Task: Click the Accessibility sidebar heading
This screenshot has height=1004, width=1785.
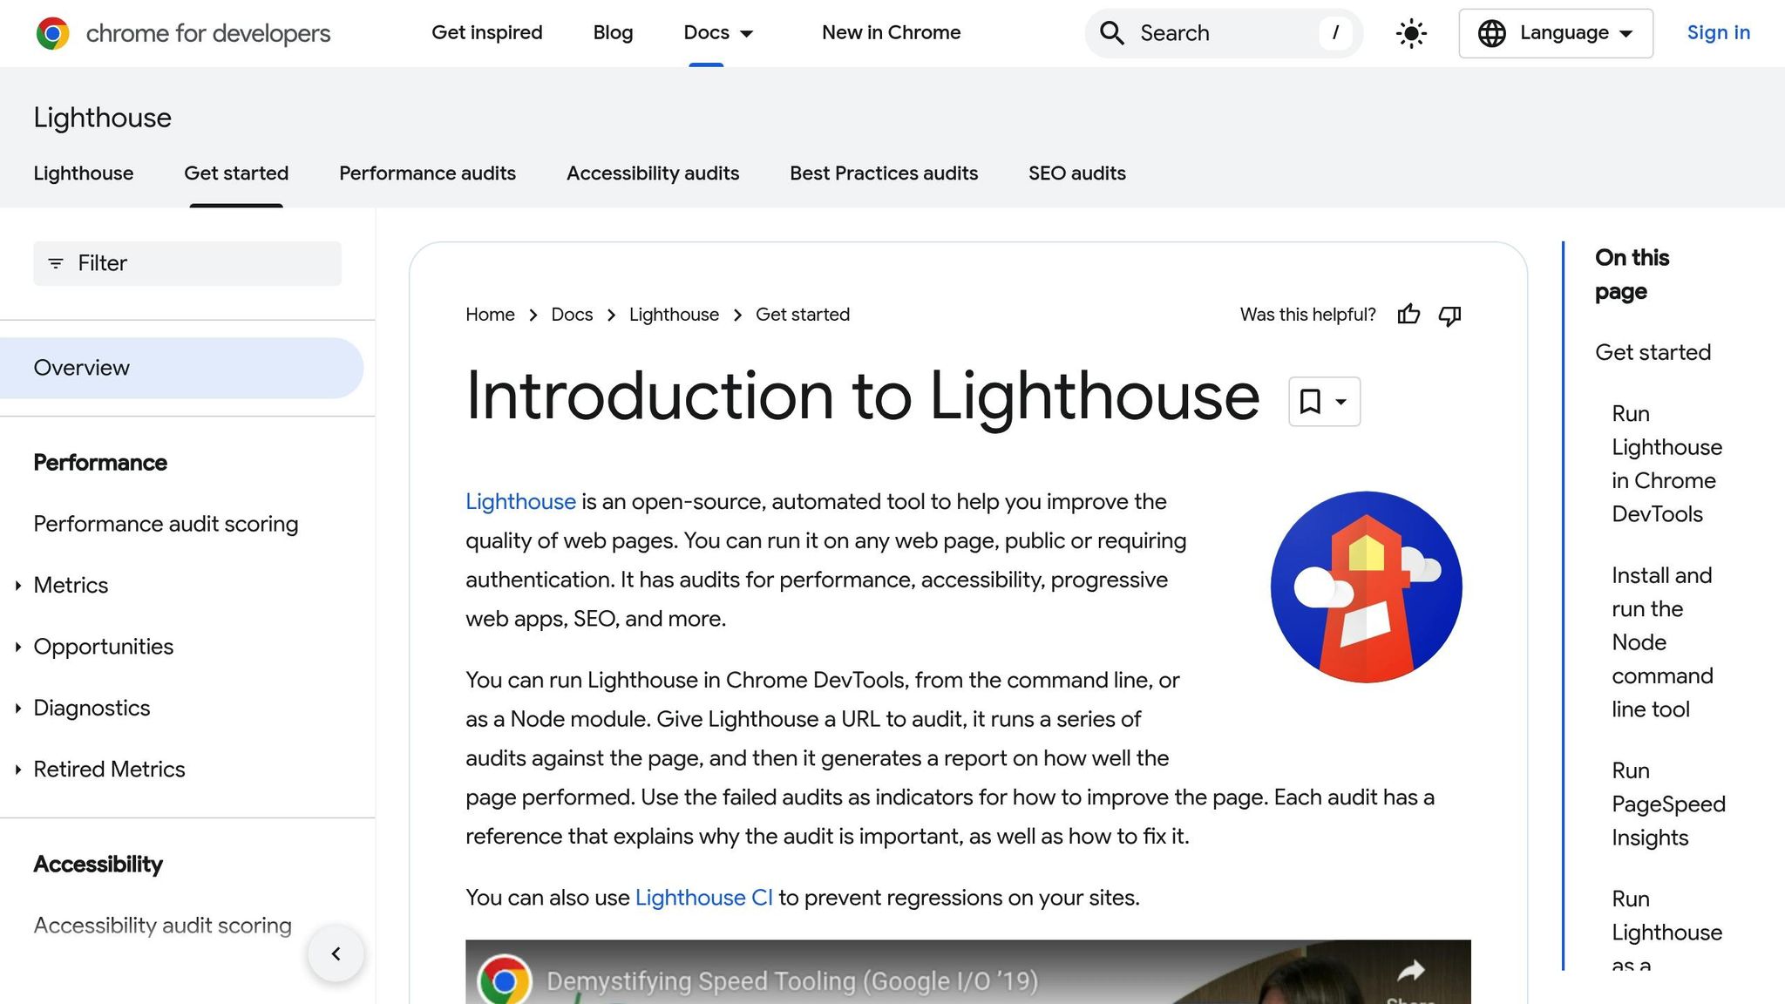Action: coord(98,865)
